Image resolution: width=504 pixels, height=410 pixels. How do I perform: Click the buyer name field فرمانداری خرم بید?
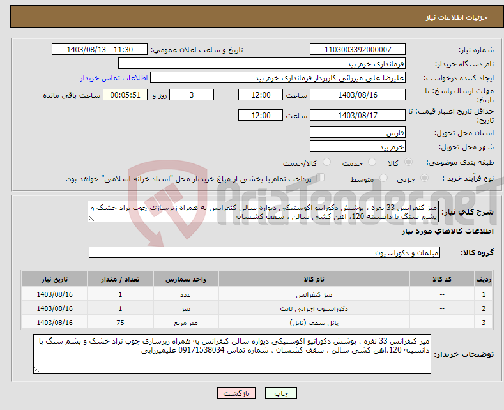coord(262,64)
